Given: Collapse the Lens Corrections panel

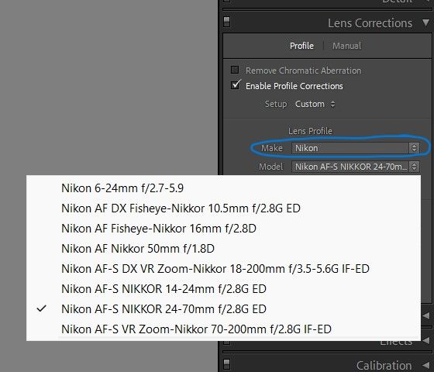Looking at the screenshot, I should (426, 22).
